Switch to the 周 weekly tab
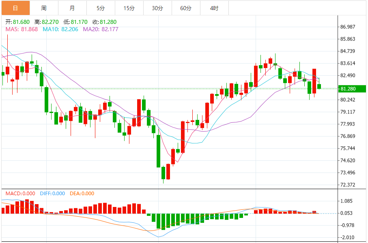The width and height of the screenshot is (368, 243). click(44, 8)
